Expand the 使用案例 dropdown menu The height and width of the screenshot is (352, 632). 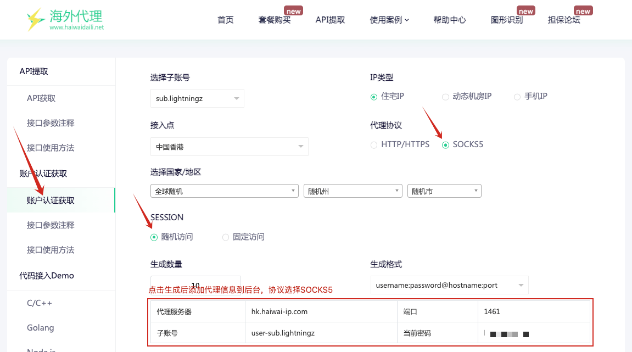click(x=389, y=20)
